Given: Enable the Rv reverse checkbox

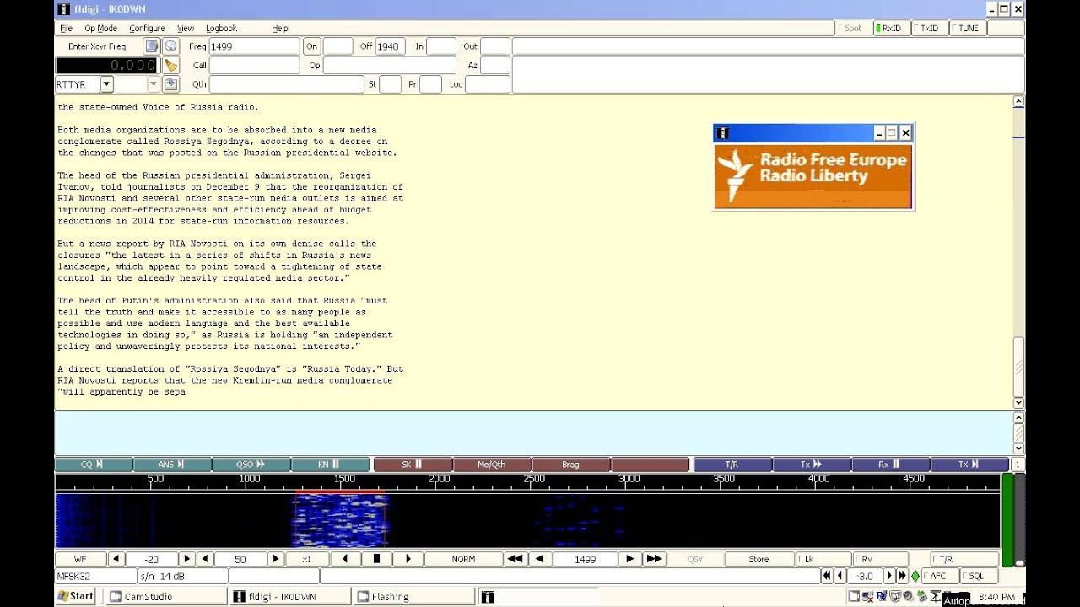Looking at the screenshot, I should pyautogui.click(x=881, y=559).
